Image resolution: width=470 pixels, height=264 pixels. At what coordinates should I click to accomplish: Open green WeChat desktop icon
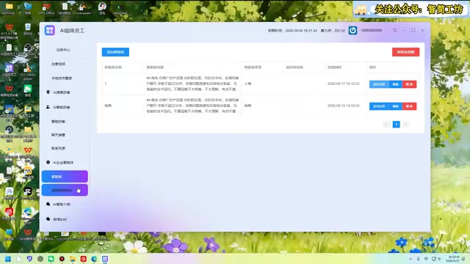[28, 90]
